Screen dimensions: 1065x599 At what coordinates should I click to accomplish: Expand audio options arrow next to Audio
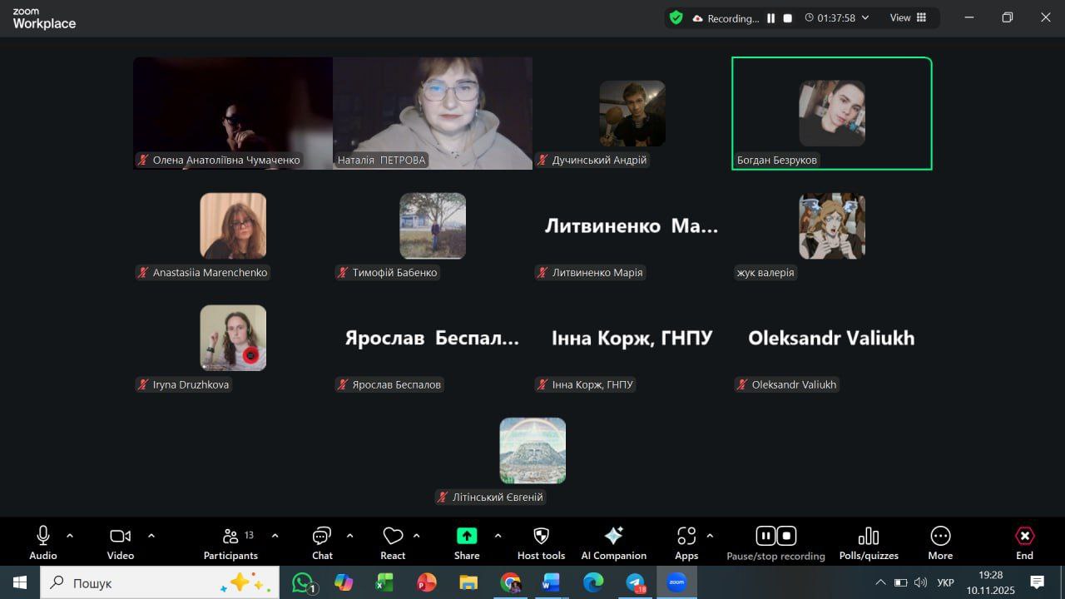click(x=70, y=536)
